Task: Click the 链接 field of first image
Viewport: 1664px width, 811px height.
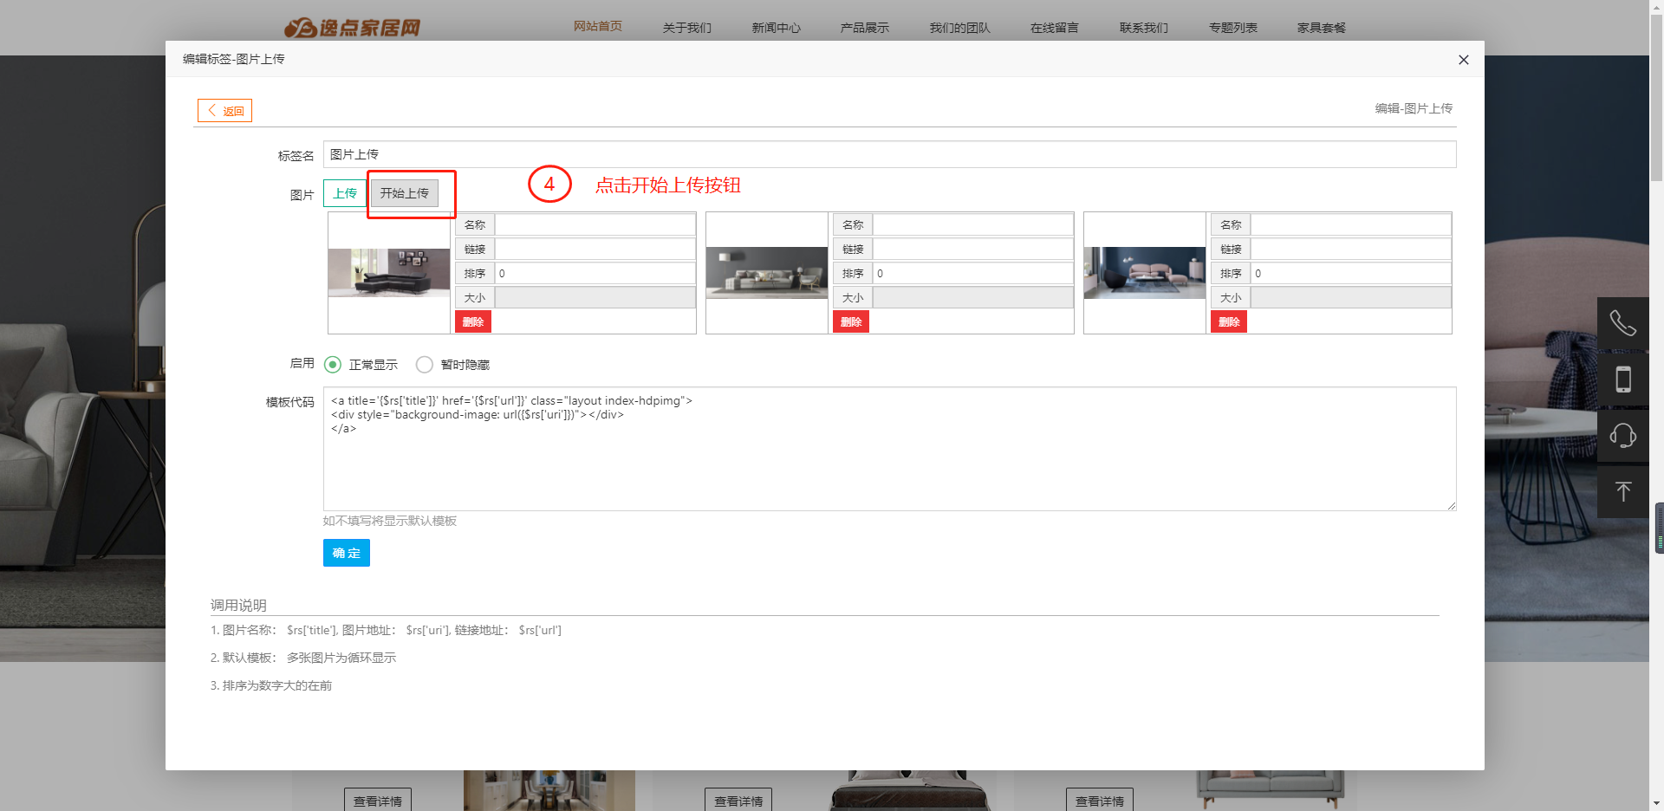Action: pos(595,250)
